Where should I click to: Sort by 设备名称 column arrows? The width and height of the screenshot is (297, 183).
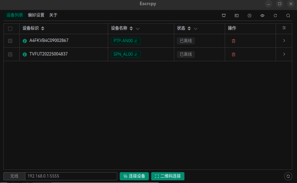coord(131,28)
